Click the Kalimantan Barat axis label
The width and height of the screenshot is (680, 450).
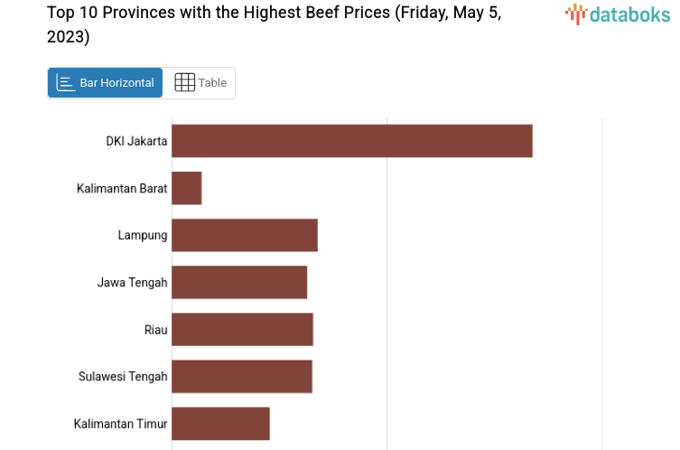click(x=122, y=188)
